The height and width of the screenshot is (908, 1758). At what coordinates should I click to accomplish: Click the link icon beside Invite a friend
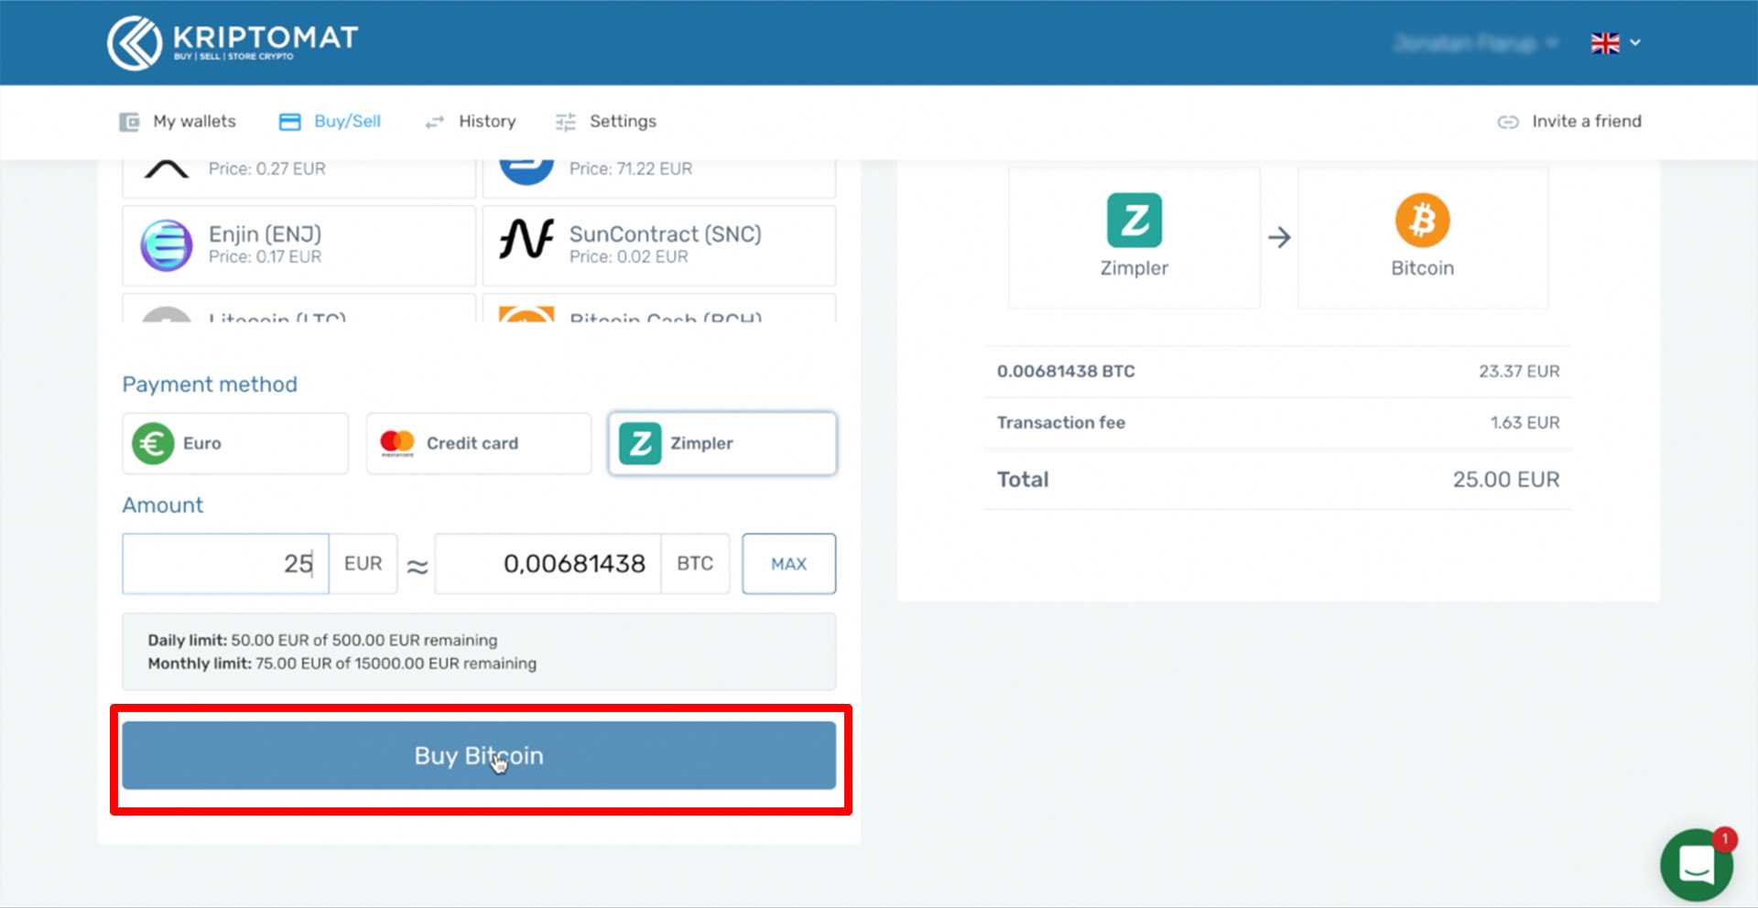(x=1508, y=122)
